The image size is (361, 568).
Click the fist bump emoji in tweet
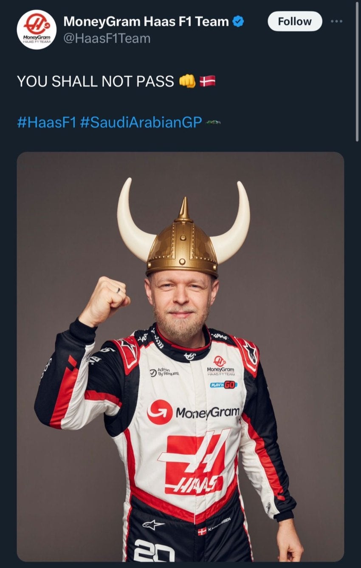click(187, 80)
